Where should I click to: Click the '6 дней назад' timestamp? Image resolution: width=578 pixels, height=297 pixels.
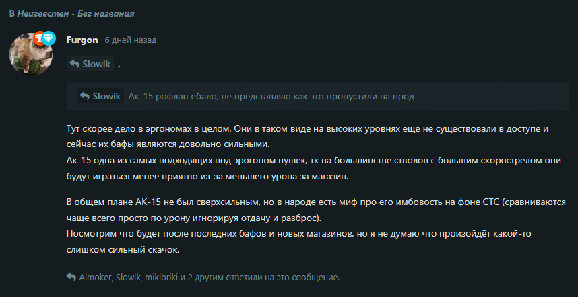(131, 40)
